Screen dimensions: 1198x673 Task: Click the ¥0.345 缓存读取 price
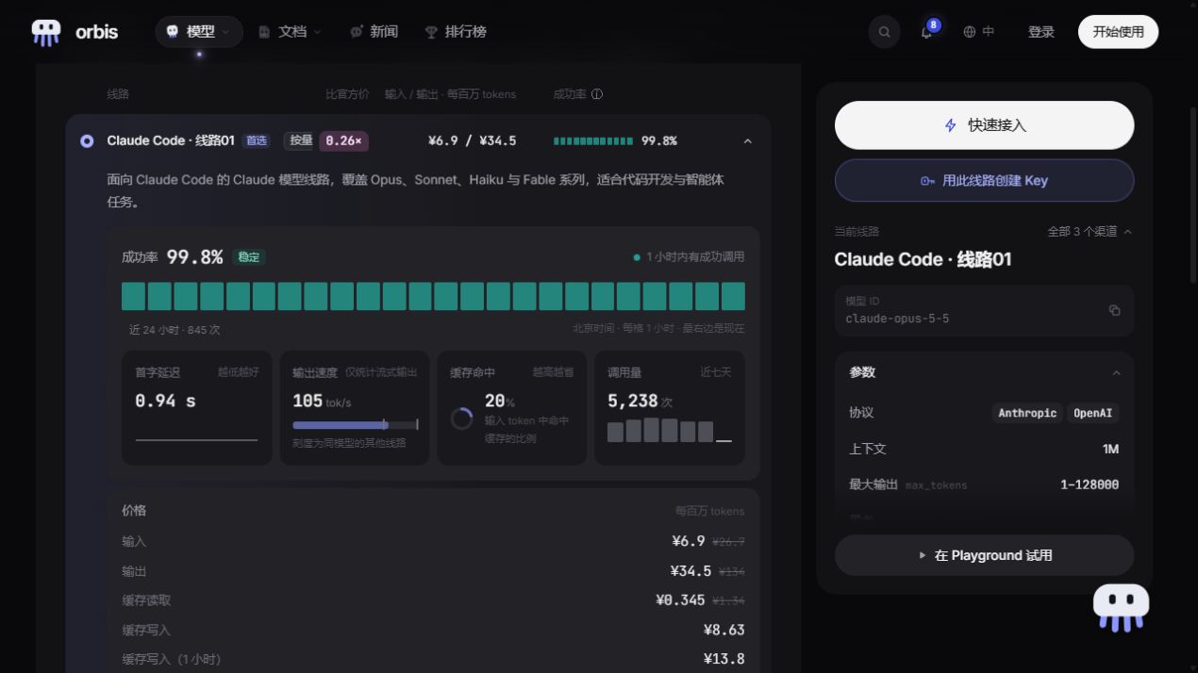click(680, 600)
